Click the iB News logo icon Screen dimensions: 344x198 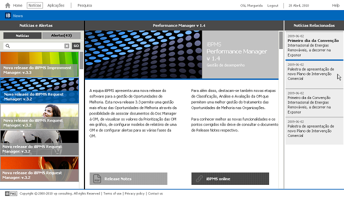[8, 16]
